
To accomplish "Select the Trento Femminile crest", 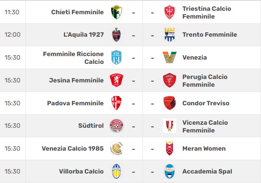I will coord(169,35).
